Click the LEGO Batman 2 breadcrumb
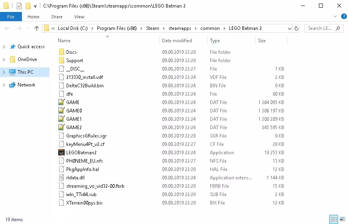 245,28
